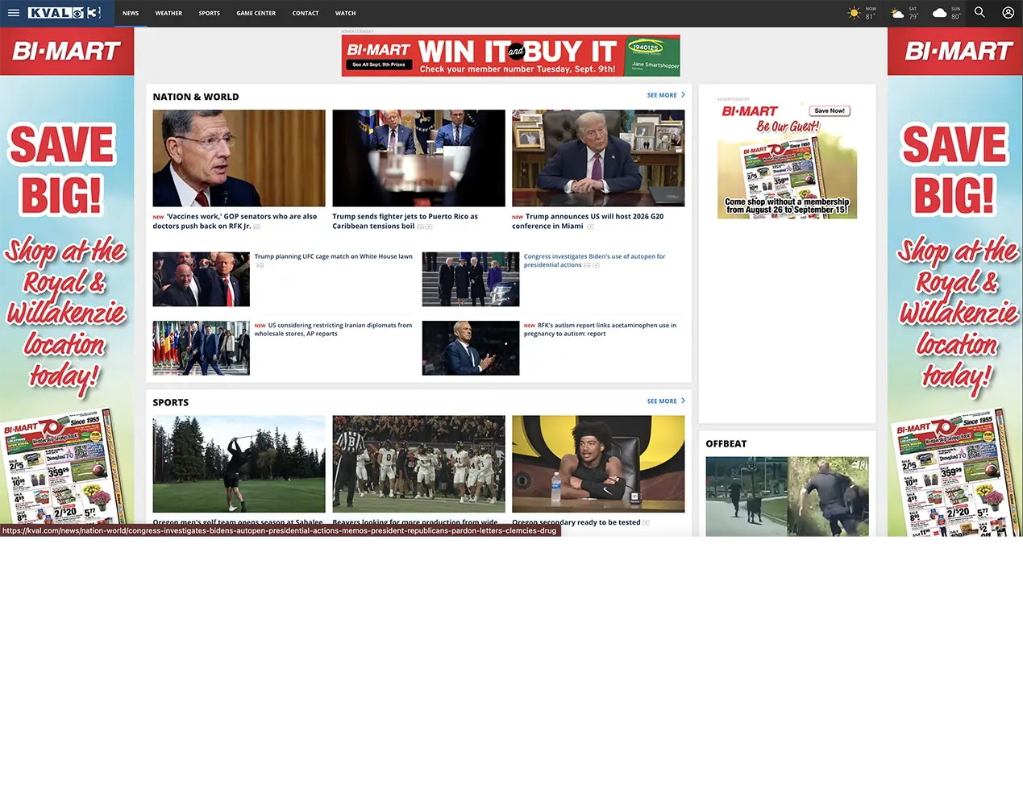Click the golfer swinging thumbnail in Sports
This screenshot has height=806, width=1023.
[x=239, y=464]
